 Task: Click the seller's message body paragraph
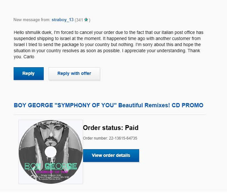pos(108,44)
